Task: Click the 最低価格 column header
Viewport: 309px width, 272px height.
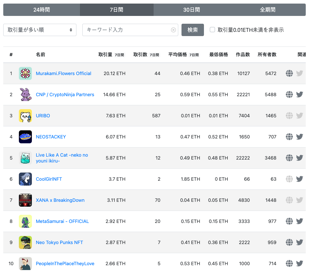Action: [219, 55]
